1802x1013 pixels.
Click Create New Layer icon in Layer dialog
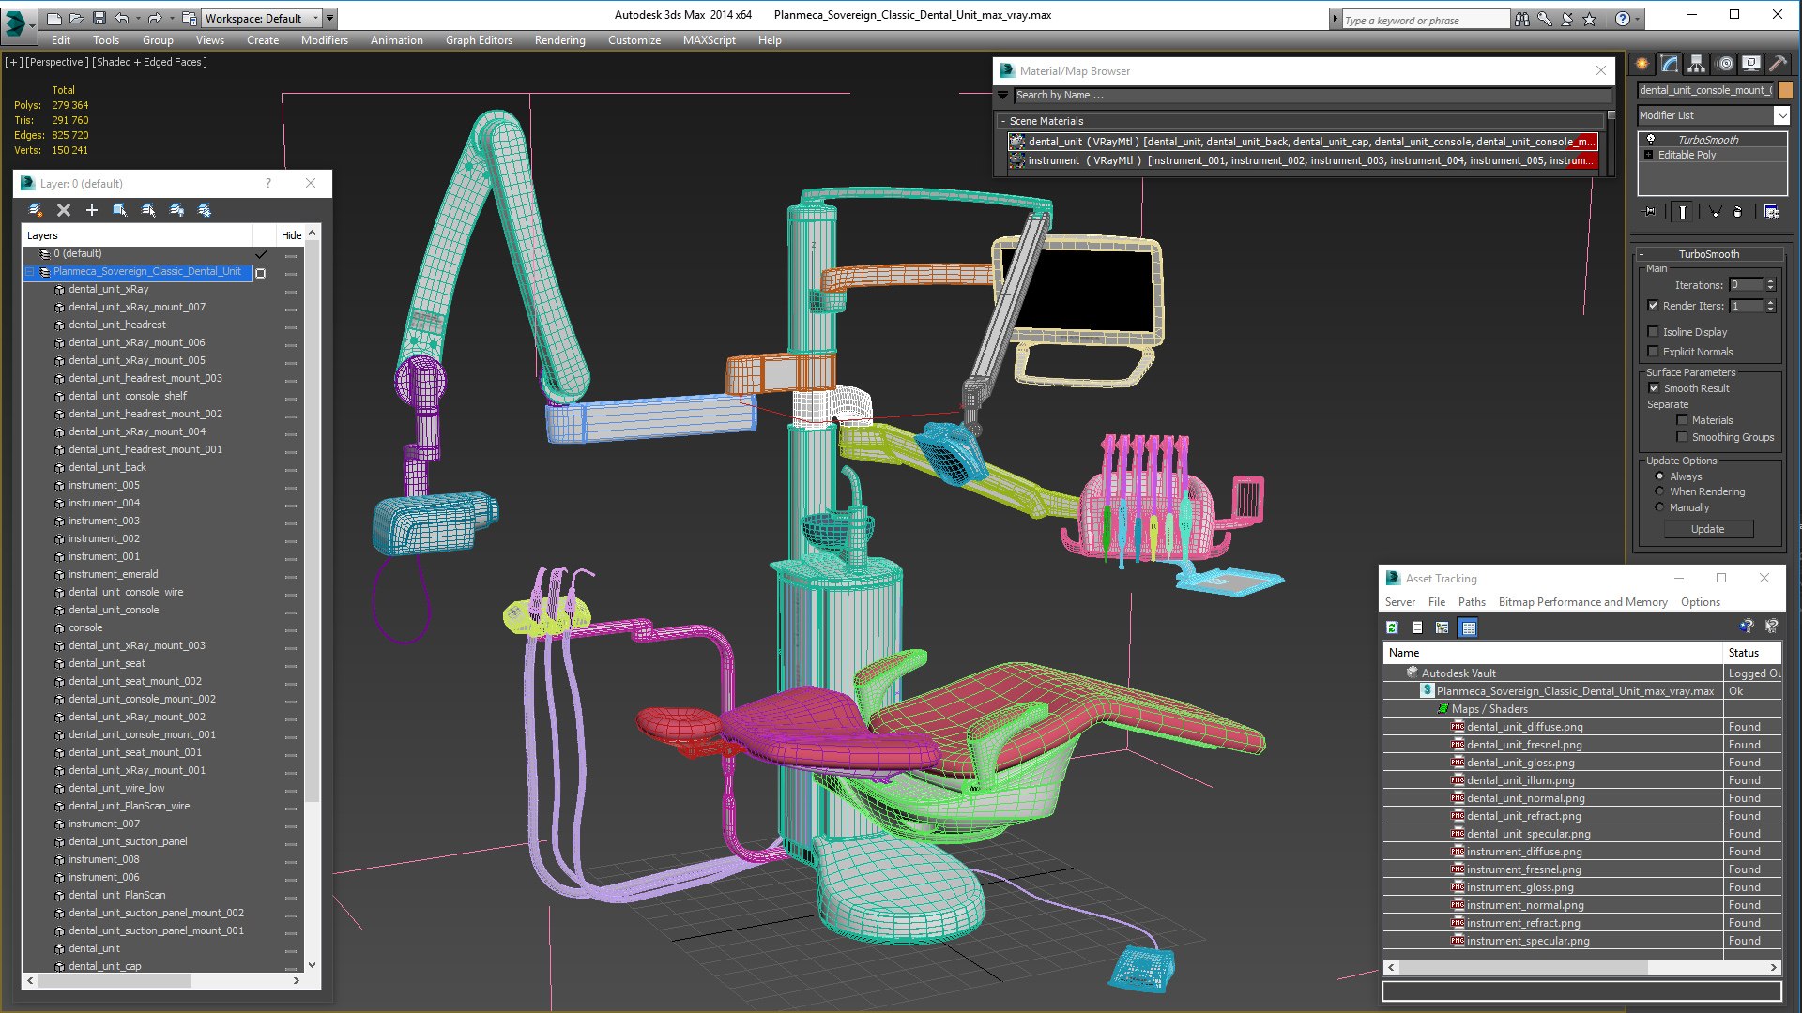[x=36, y=210]
